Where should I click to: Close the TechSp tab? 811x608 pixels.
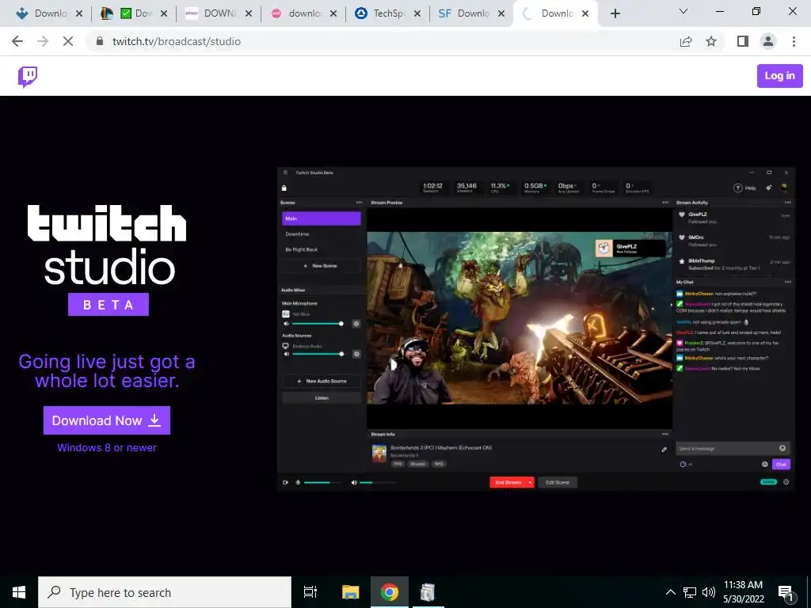click(x=417, y=14)
